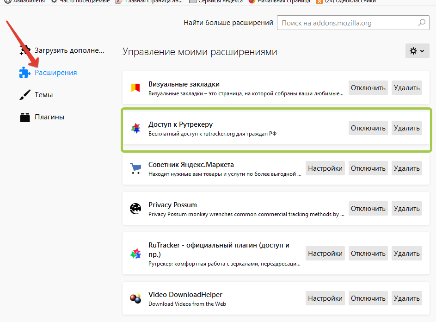The height and width of the screenshot is (322, 436).
Task: Open the gear tools dropdown menu
Action: pos(417,51)
